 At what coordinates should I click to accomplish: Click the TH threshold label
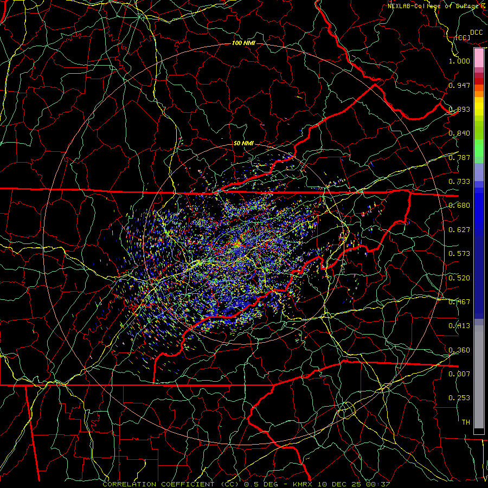[x=466, y=422]
